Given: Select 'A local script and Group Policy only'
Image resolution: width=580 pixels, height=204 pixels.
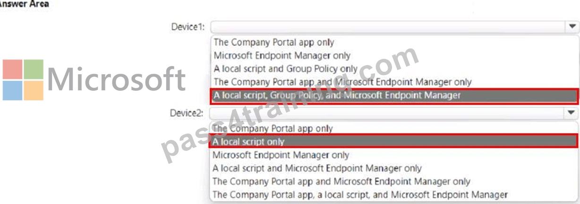Looking at the screenshot, I should 285,69.
